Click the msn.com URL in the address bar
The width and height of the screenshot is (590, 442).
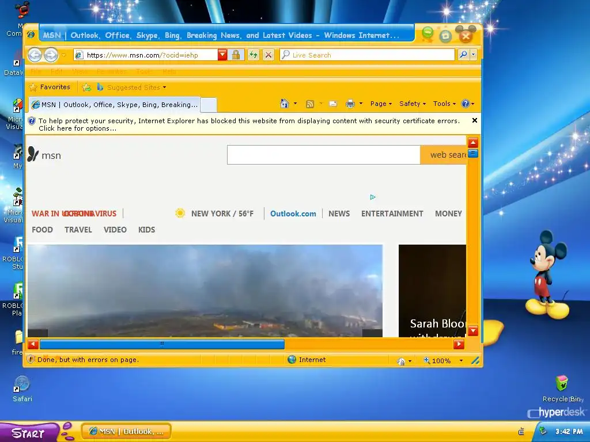(142, 55)
